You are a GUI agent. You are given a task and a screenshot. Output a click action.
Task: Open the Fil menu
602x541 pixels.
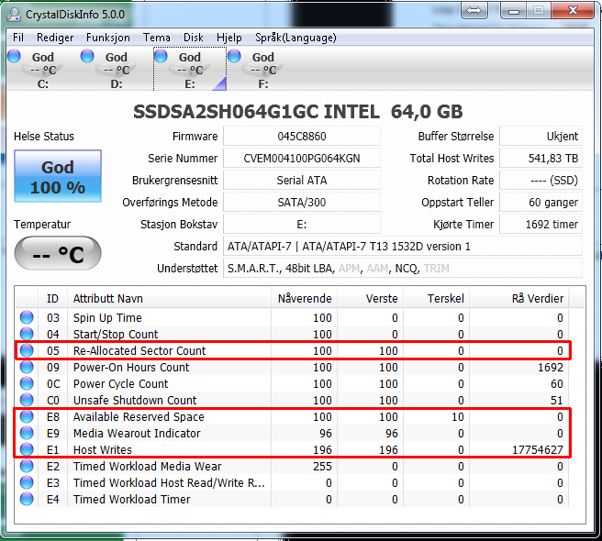18,38
